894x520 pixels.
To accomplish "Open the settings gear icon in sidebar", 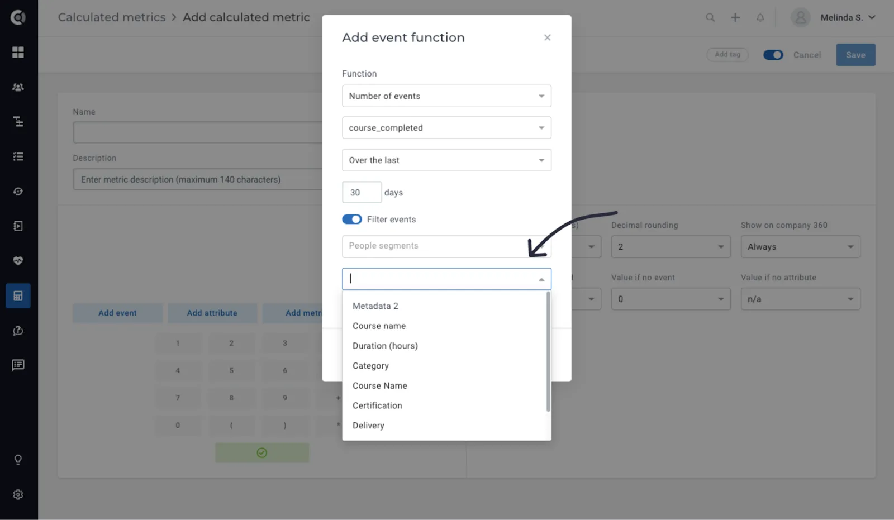I will [18, 495].
